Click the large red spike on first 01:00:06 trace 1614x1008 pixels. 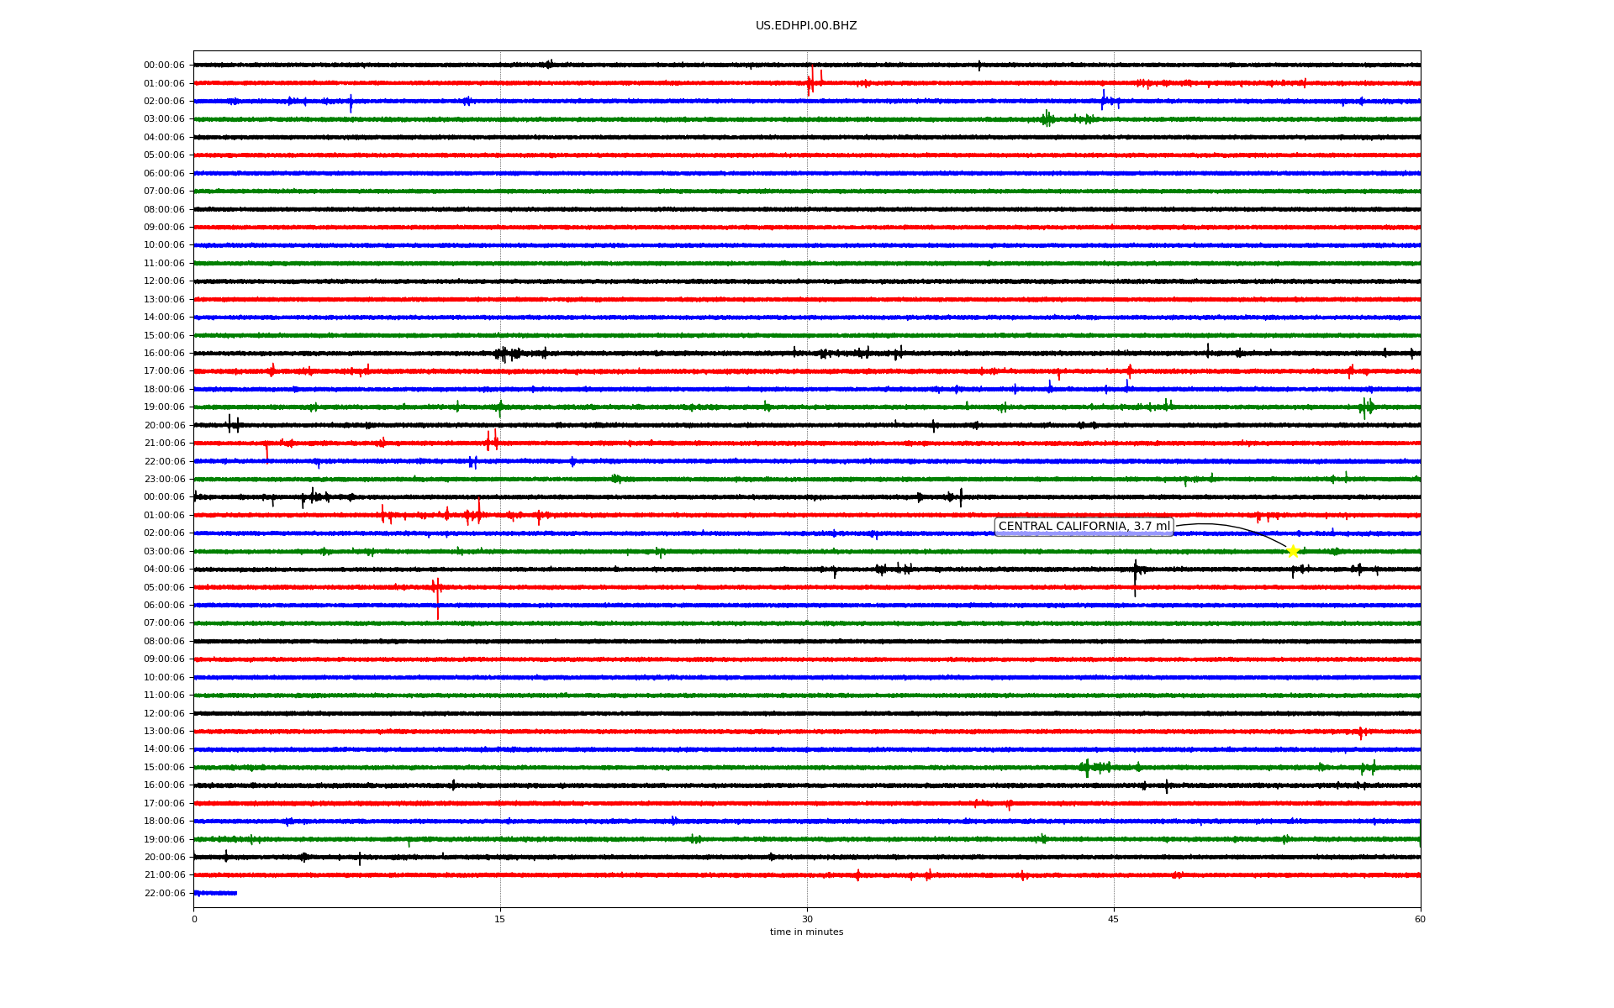pos(810,81)
